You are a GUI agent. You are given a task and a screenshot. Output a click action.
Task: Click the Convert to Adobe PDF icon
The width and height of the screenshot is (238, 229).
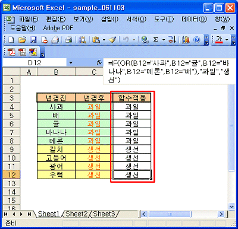[x=11, y=52]
